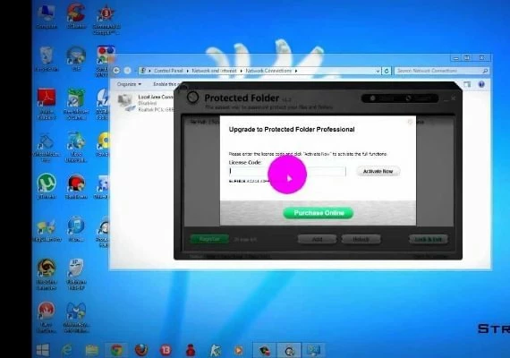510x358 pixels.
Task: Open the red 13 taskbar icon
Action: (166, 350)
